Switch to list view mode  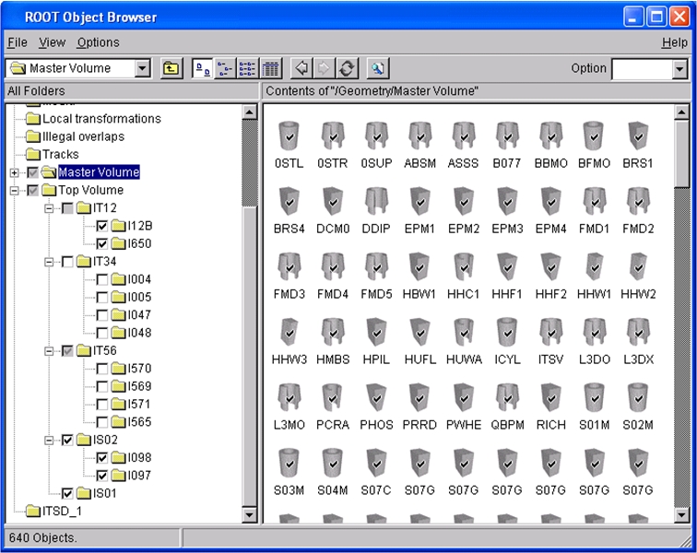[x=247, y=68]
